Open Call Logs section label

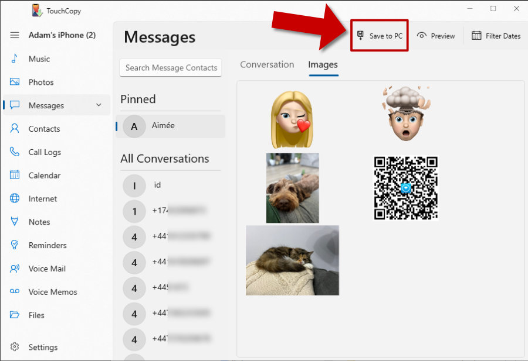45,152
